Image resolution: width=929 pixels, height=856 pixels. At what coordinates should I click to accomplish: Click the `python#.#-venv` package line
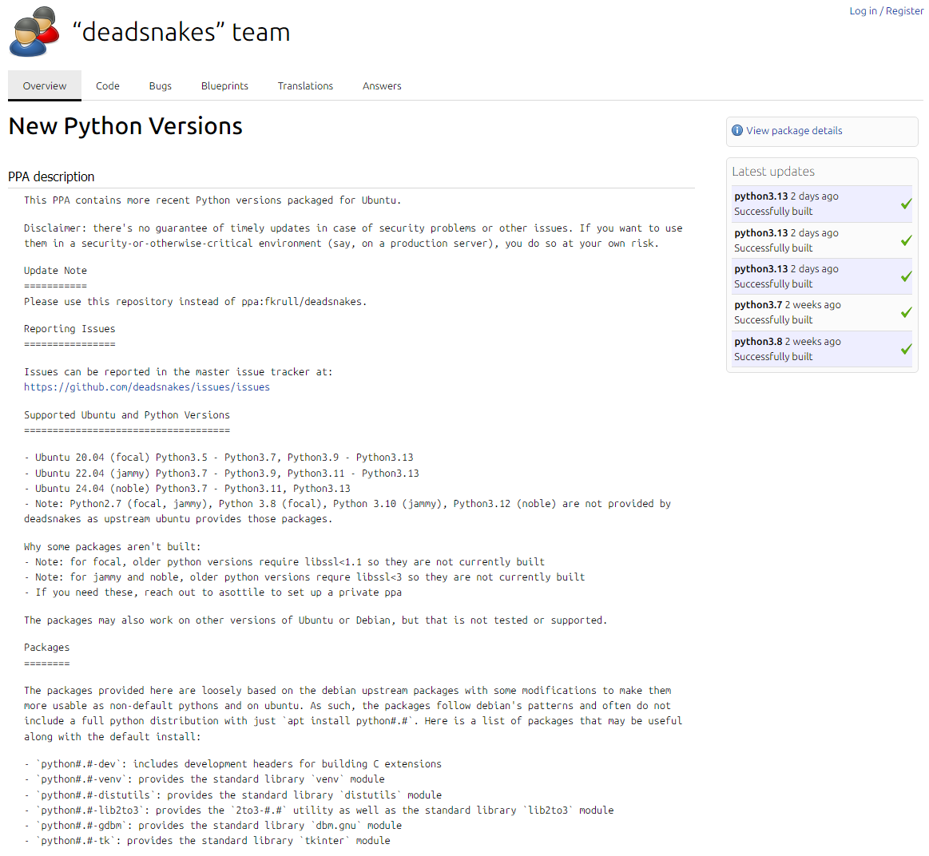204,779
